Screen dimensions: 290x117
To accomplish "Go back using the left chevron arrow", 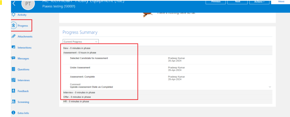I will click(14, 4).
